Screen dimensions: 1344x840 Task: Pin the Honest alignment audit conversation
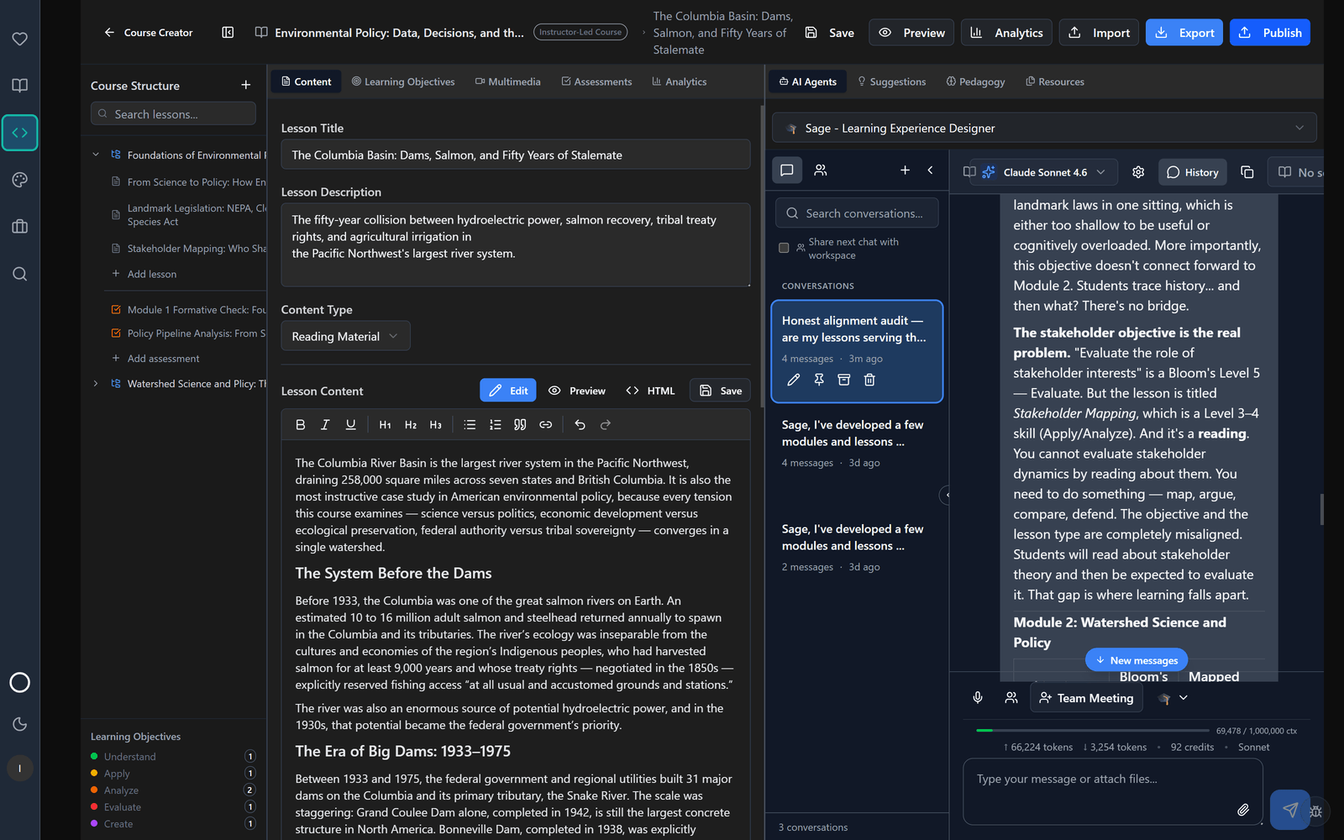[819, 380]
